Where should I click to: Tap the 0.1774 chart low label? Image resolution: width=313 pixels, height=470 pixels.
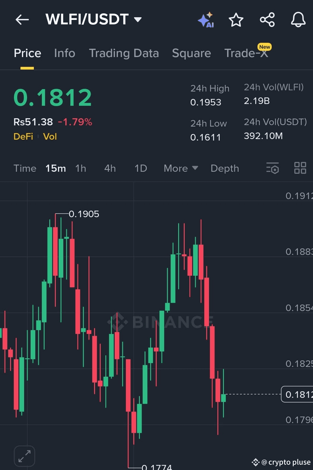[x=157, y=467]
